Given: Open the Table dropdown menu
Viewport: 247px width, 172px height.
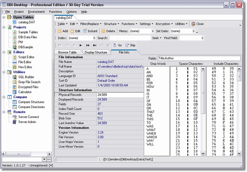Looking at the screenshot, I should (x=62, y=24).
